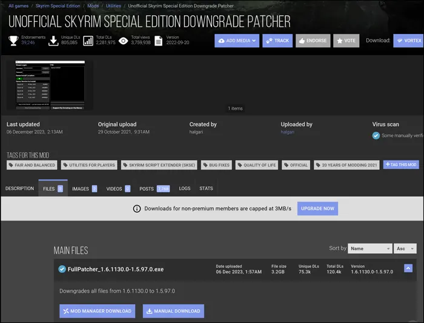Screen dimensions: 424x323
Task: Select the 20 Years of Modding 2021 tag
Action: click(346, 165)
